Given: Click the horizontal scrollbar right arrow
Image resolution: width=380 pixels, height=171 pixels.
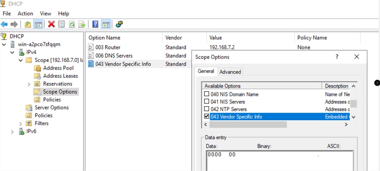Looking at the screenshot, I should pos(346,125).
